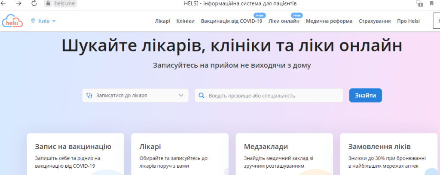
Task: Open the Медзаклади card
Action: (284, 154)
